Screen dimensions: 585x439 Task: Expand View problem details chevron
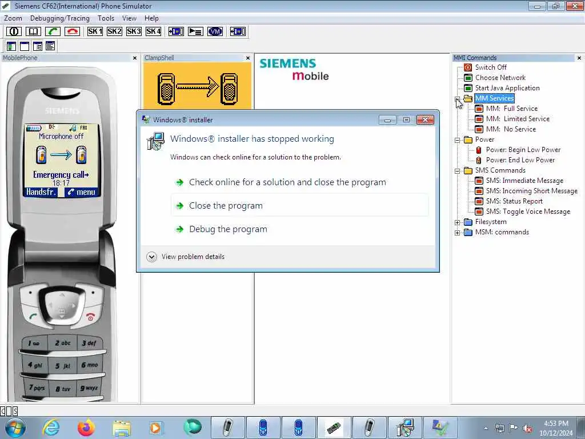(151, 257)
